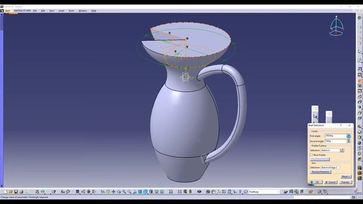
Task: Click the Measure Between icon
Action: tap(180, 192)
